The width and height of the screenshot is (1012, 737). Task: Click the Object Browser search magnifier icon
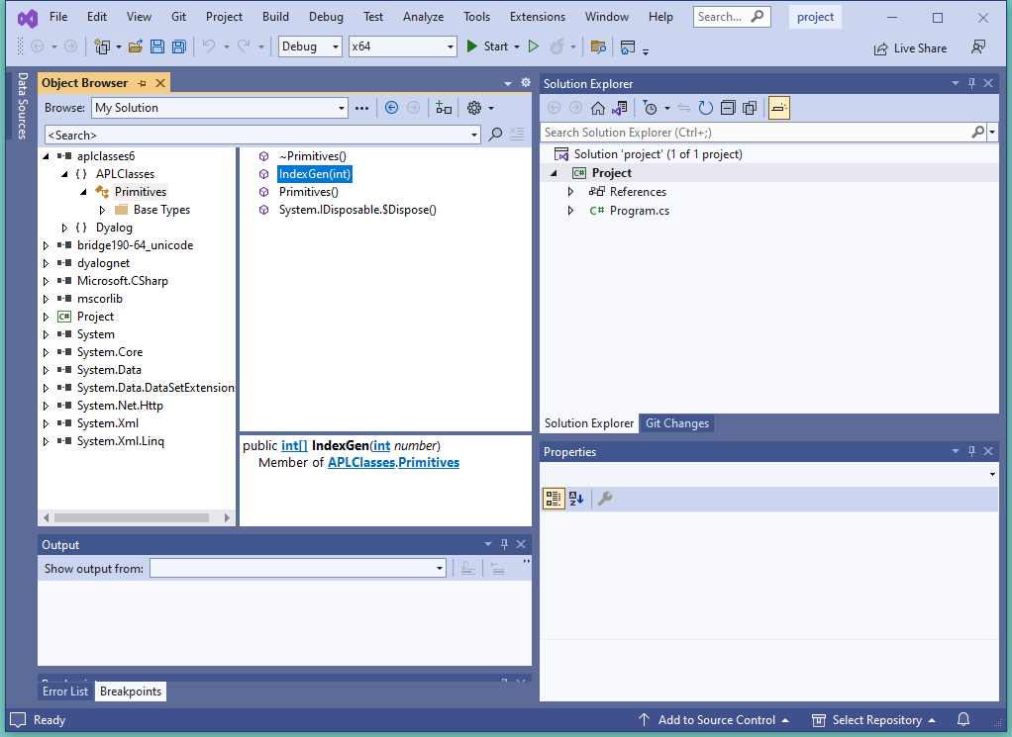click(495, 135)
